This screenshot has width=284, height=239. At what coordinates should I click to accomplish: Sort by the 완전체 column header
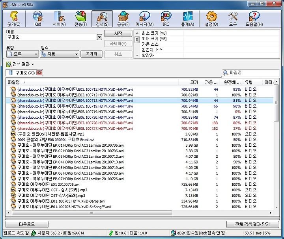231,82
